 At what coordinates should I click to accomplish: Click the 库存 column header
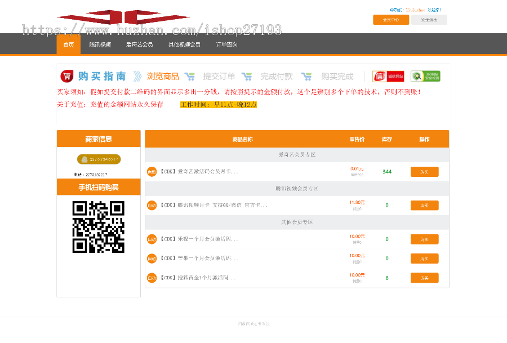386,139
